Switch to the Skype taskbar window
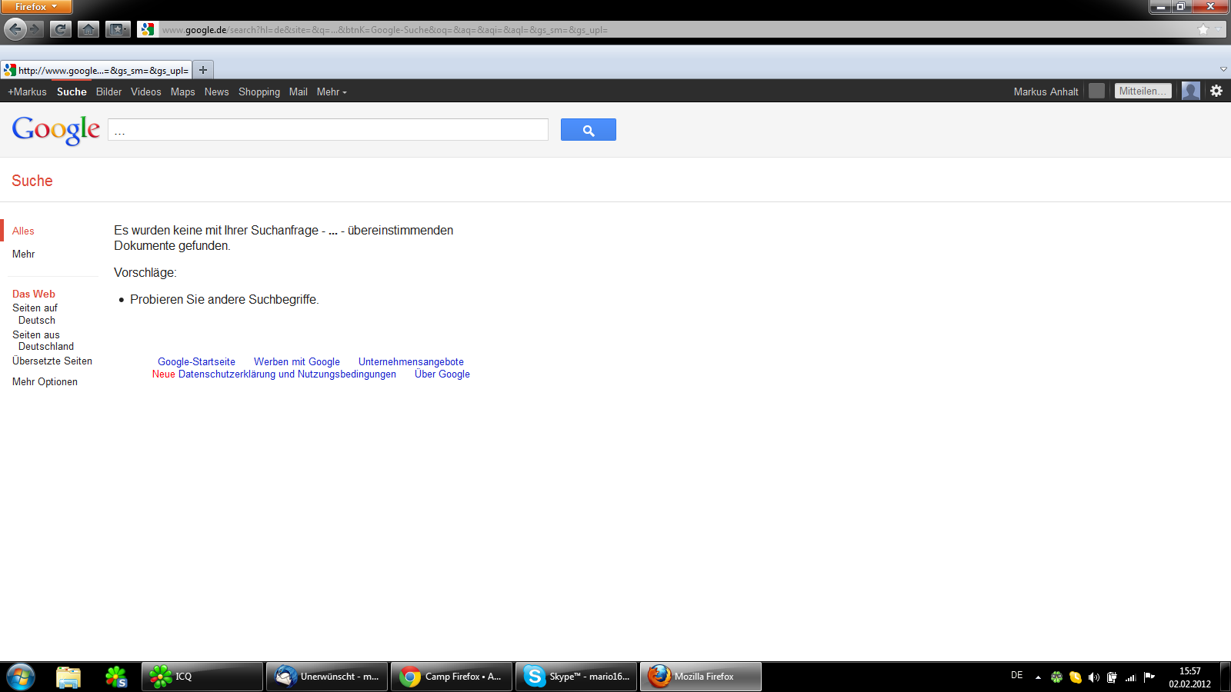1231x692 pixels. pyautogui.click(x=576, y=677)
